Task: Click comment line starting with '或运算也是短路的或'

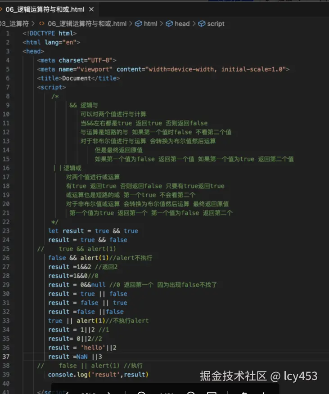Action: (x=131, y=195)
